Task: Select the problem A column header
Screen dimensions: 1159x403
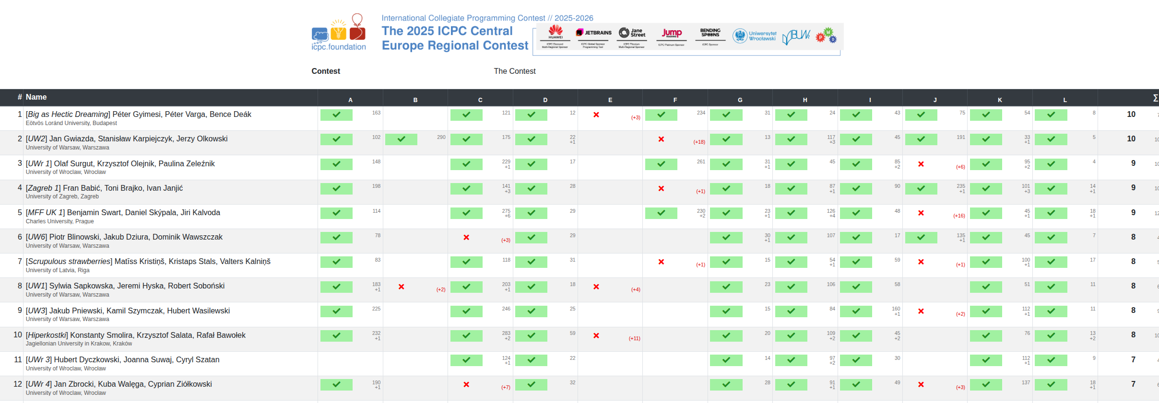Action: click(350, 100)
